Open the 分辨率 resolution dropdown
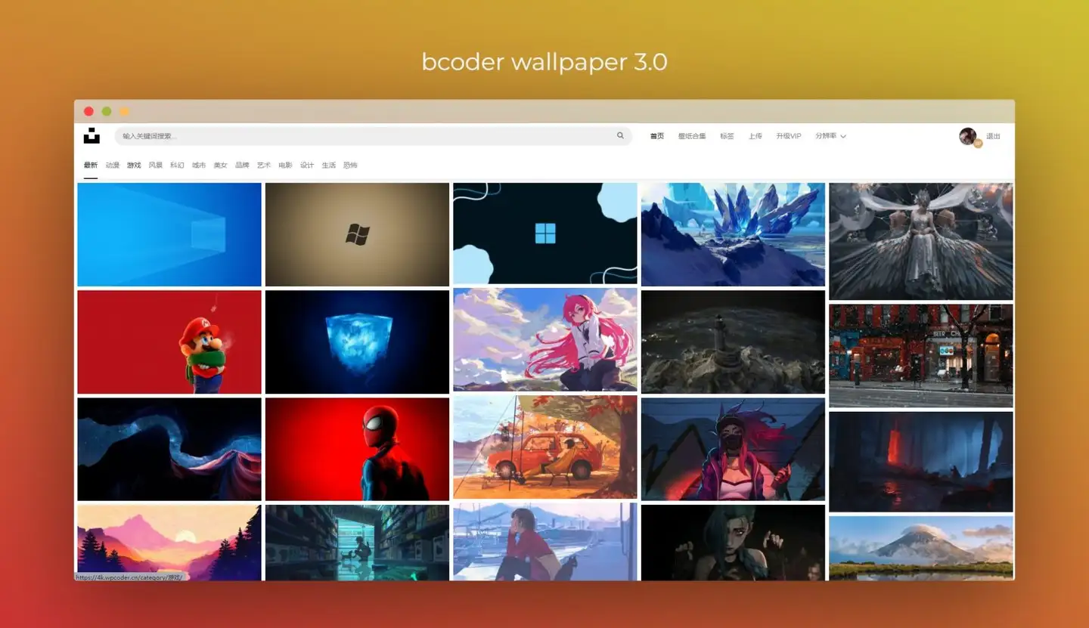Viewport: 1089px width, 628px height. coord(830,136)
